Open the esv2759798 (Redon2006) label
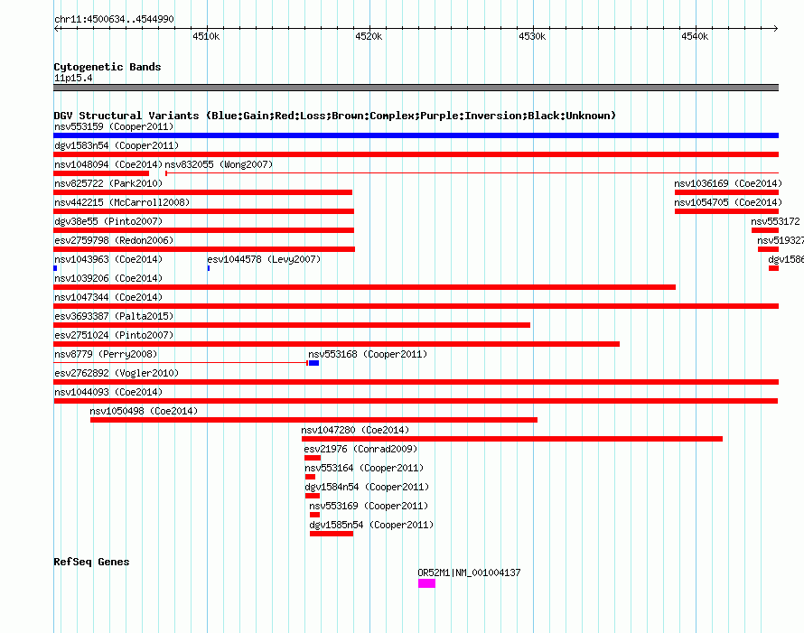 pos(114,240)
